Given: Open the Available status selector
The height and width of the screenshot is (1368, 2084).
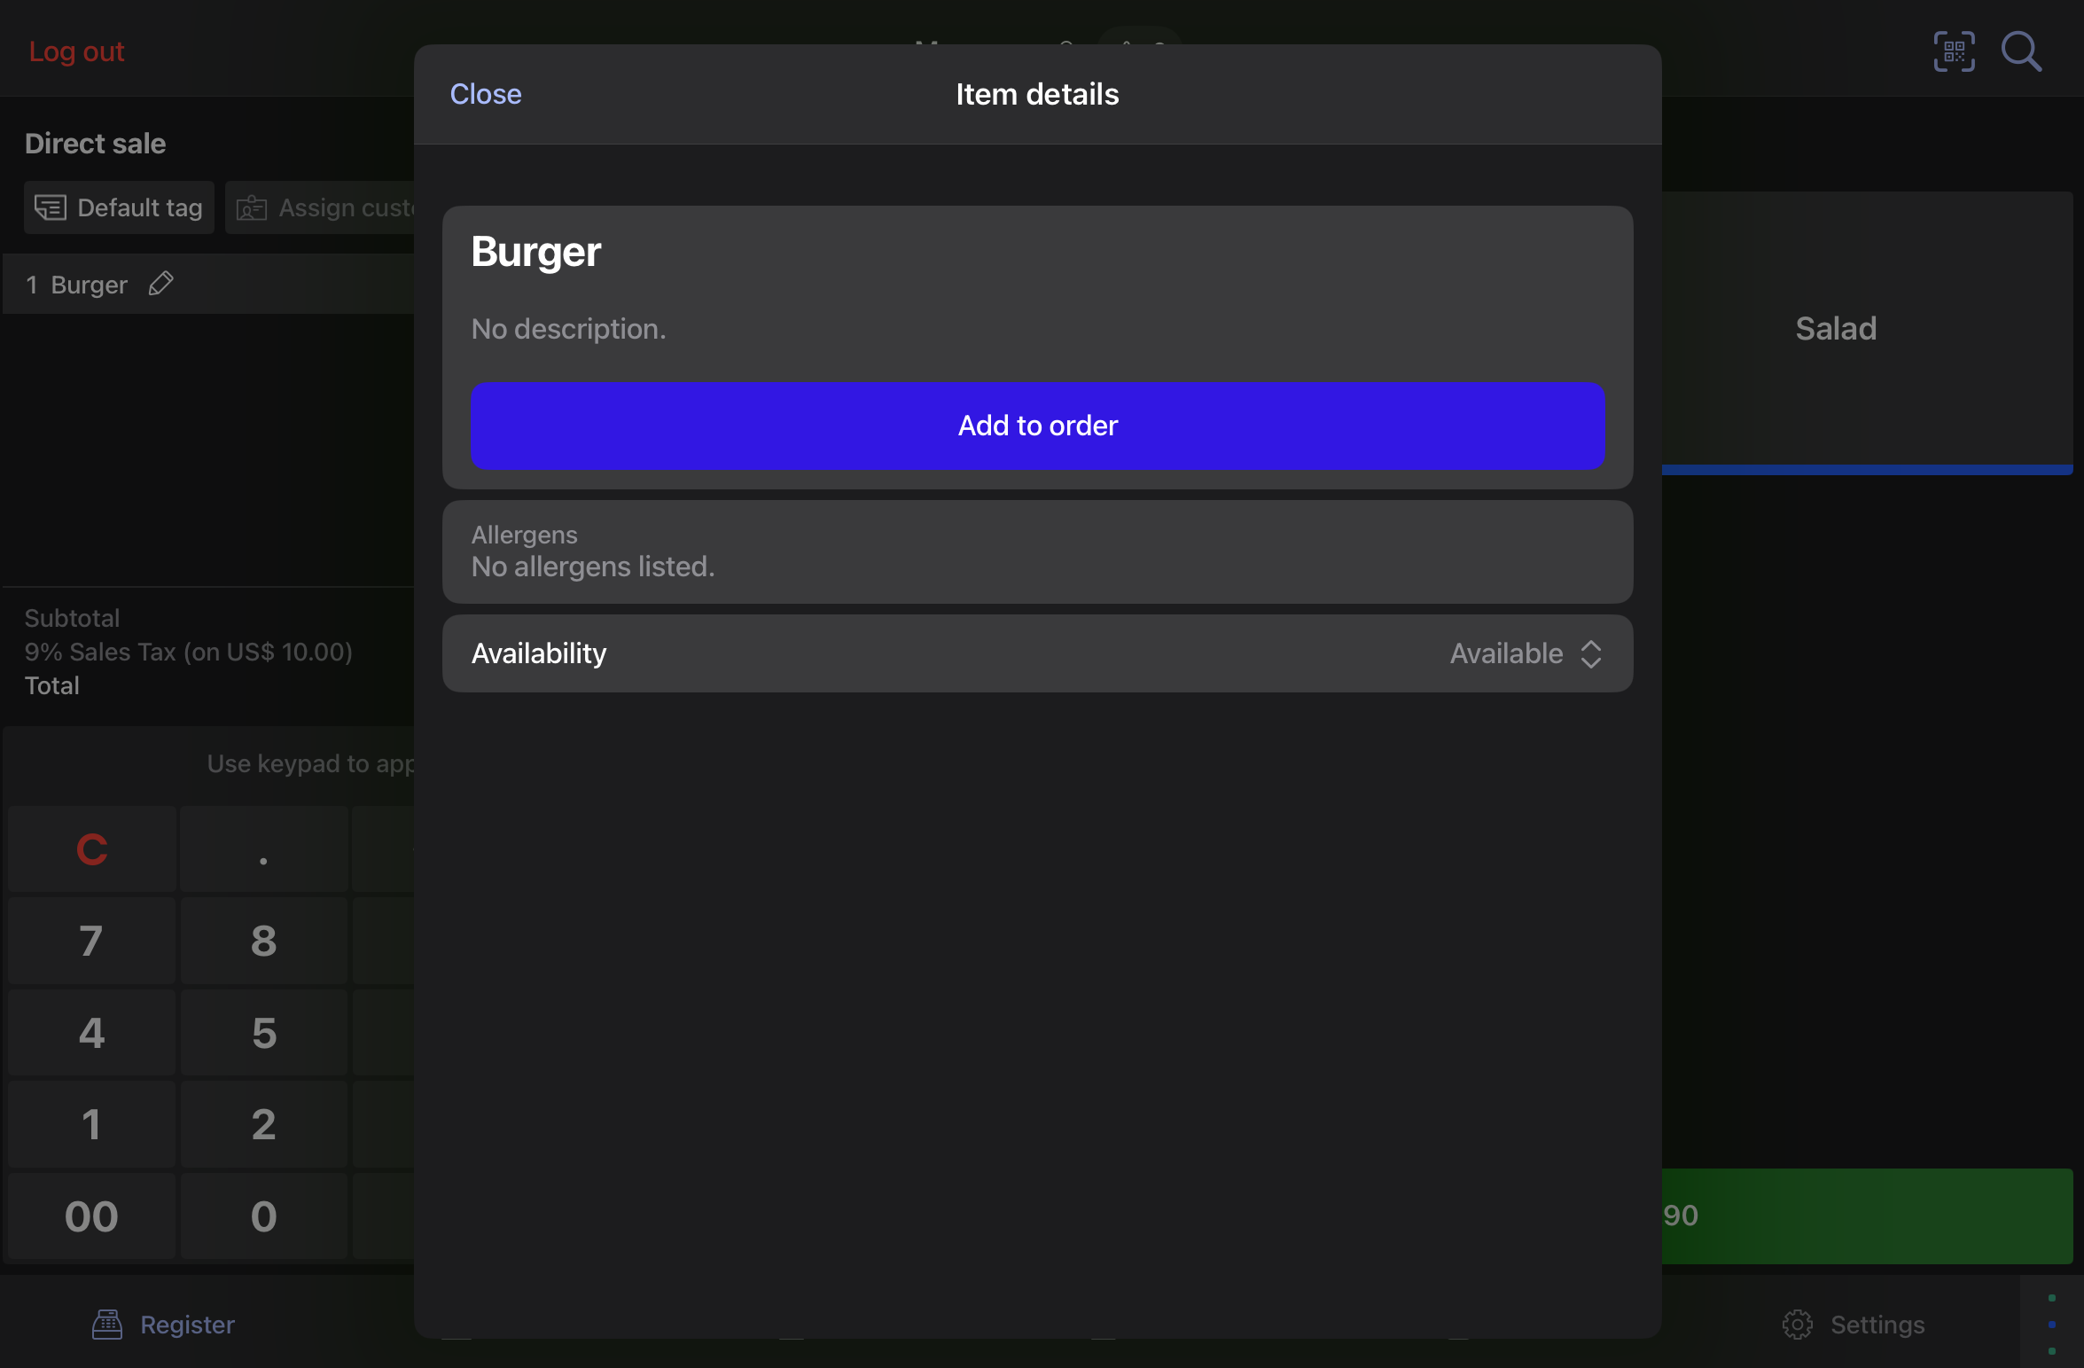Looking at the screenshot, I should click(x=1506, y=653).
